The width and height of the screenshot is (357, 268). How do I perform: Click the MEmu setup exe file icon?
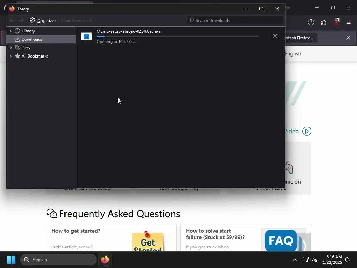(x=86, y=36)
